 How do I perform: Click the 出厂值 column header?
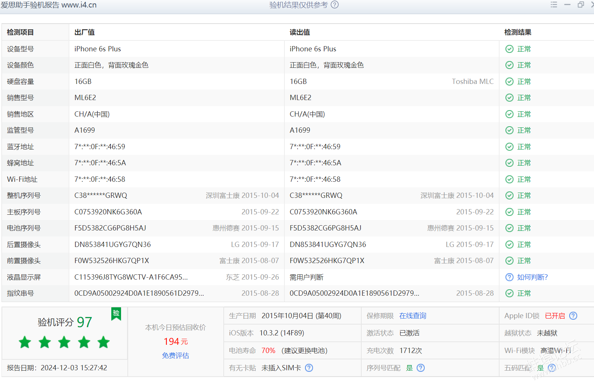84,32
